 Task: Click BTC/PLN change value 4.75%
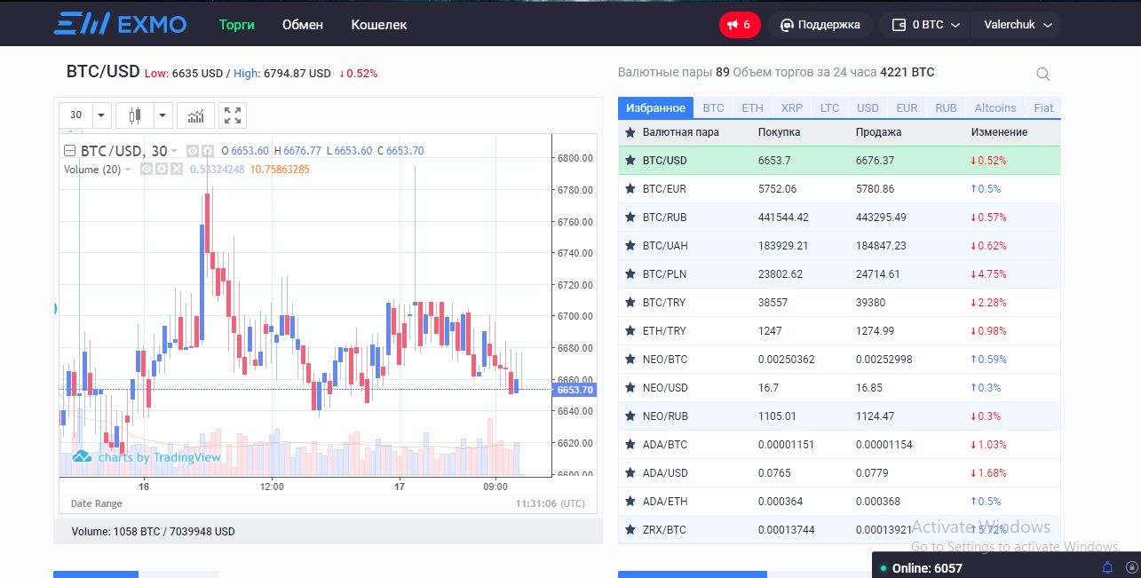989,274
